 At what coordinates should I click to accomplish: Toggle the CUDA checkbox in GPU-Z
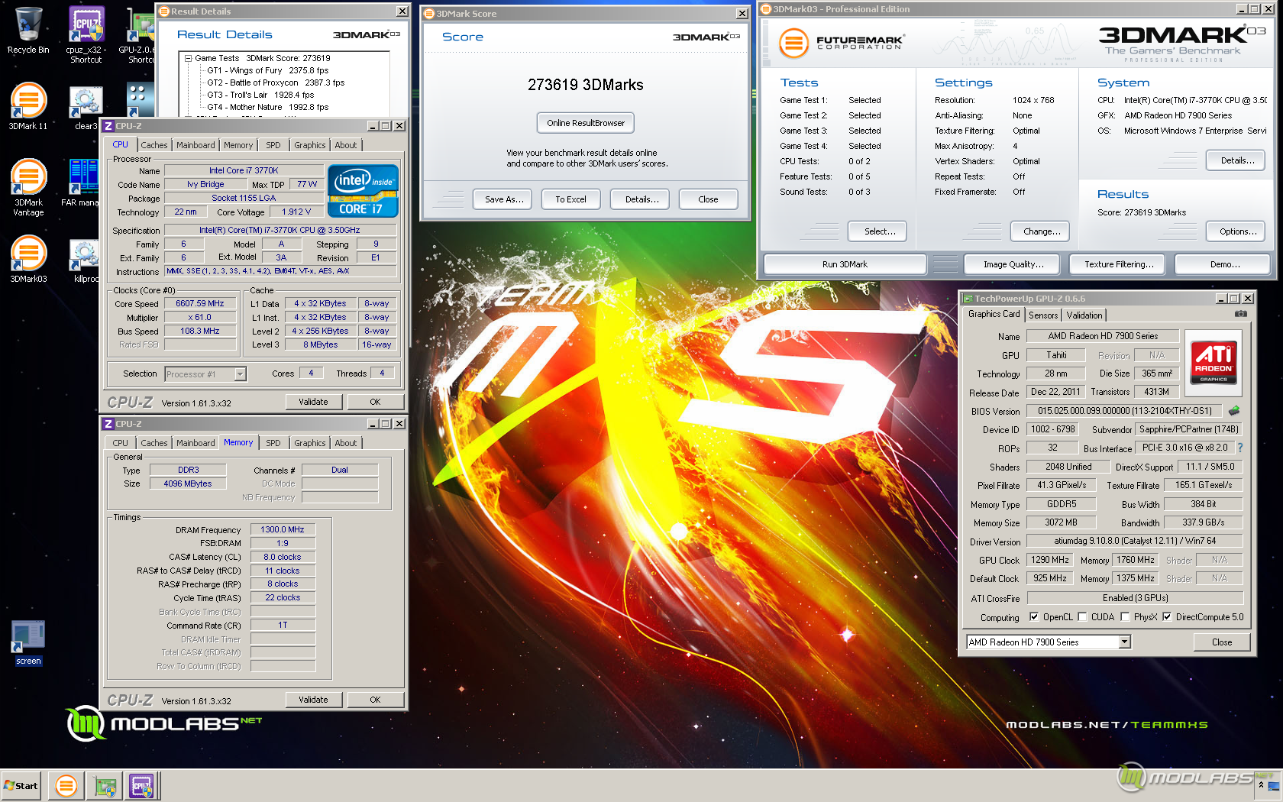click(x=1082, y=617)
